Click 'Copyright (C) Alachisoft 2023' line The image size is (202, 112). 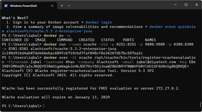coord(58,75)
